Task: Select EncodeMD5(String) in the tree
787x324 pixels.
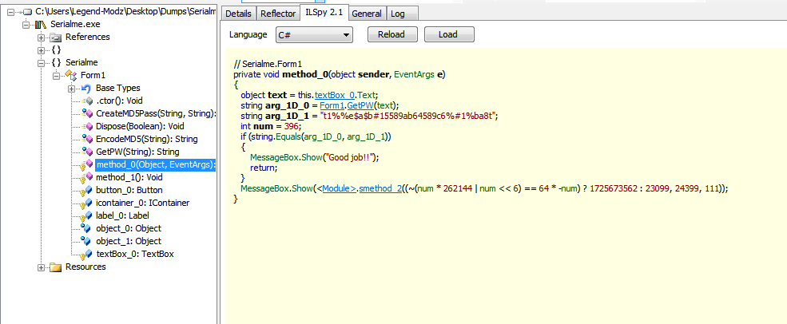Action: coord(146,140)
